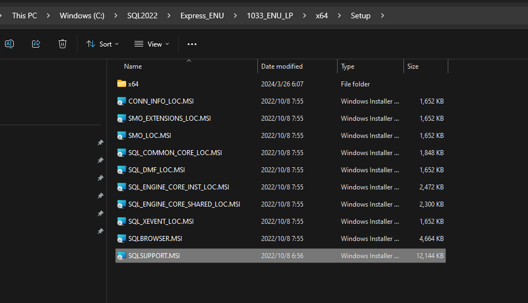Expand chevron after Windows (C:) breadcrumb
The width and height of the screenshot is (528, 303).
click(116, 16)
